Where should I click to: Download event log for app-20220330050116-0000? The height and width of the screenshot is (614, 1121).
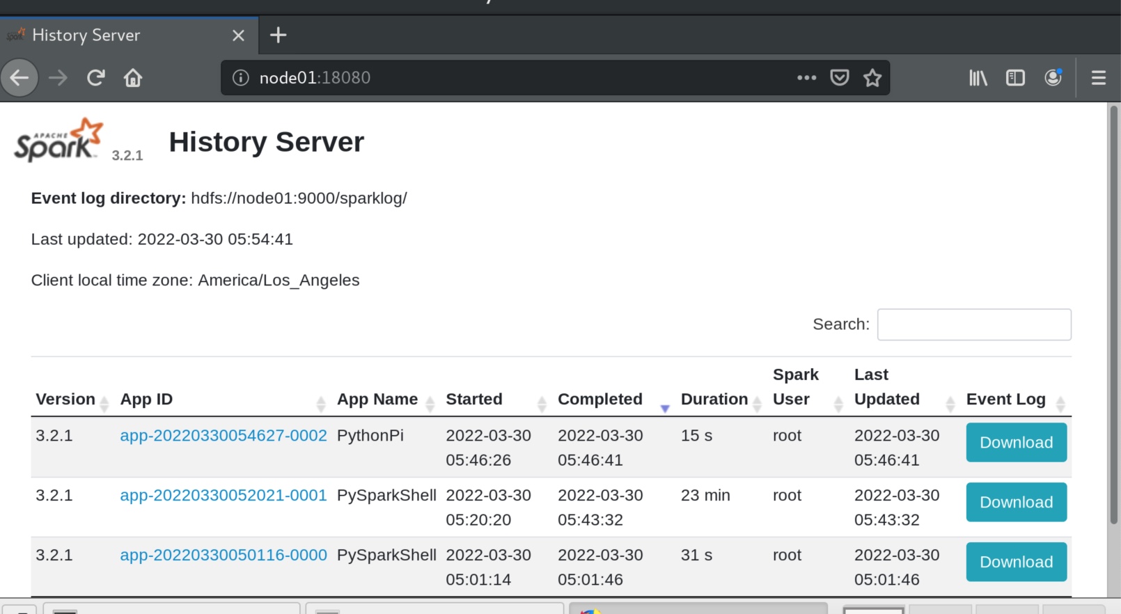[1016, 562]
